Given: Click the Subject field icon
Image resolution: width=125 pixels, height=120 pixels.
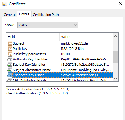Looking at the screenshot, I should pos(10,43).
